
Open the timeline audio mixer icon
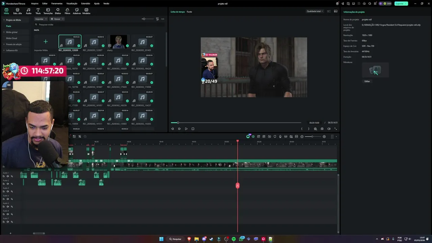[286, 136]
